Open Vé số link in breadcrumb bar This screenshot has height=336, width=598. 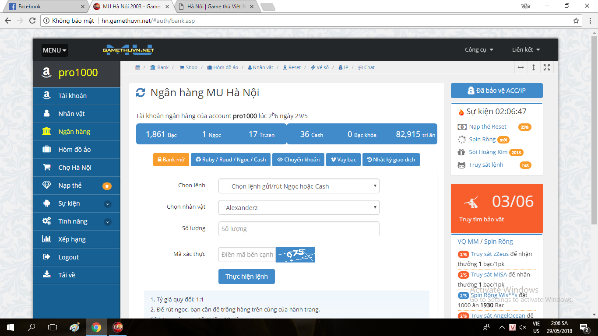point(320,67)
